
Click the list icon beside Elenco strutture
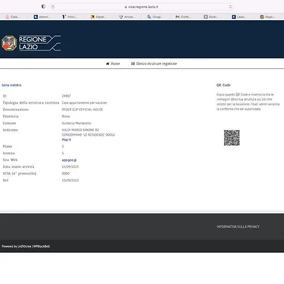pos(133,64)
